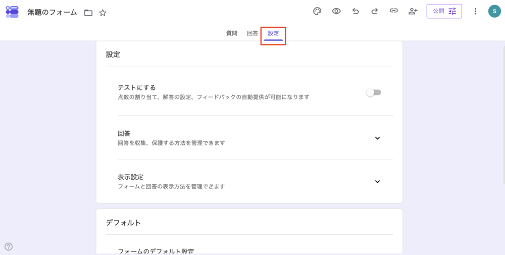
Task: Click the undo arrow icon
Action: (355, 11)
